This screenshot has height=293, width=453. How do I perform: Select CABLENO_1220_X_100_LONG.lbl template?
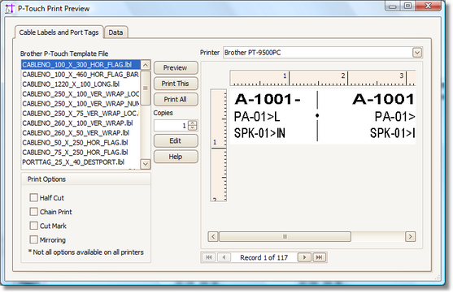(81, 84)
